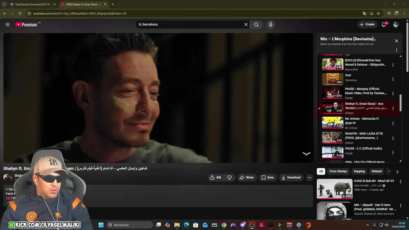Image resolution: width=409 pixels, height=230 pixels.
Task: Clear the search box with the X icon
Action: pyautogui.click(x=246, y=25)
